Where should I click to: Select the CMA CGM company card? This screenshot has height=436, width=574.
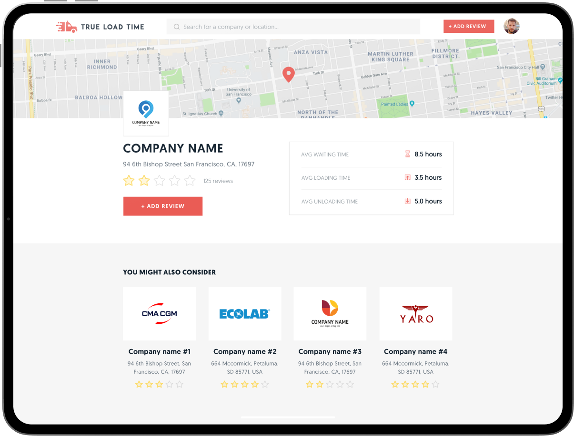tap(159, 313)
